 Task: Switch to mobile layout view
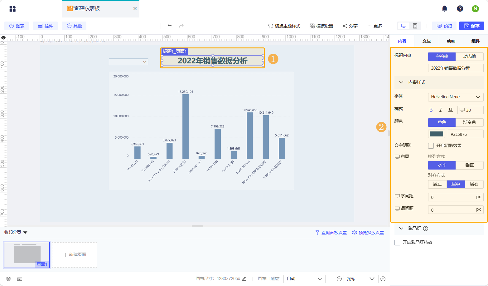click(415, 26)
